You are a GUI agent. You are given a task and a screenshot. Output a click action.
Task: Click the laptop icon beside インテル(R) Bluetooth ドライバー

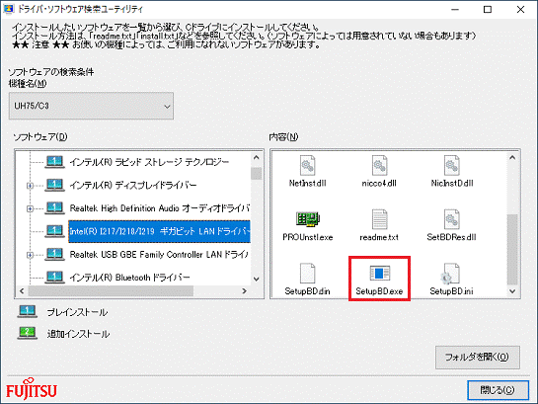54,277
